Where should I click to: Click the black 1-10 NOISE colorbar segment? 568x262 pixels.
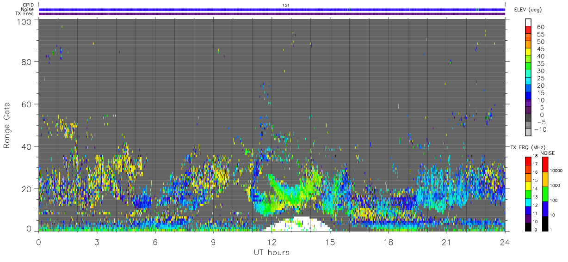point(544,223)
